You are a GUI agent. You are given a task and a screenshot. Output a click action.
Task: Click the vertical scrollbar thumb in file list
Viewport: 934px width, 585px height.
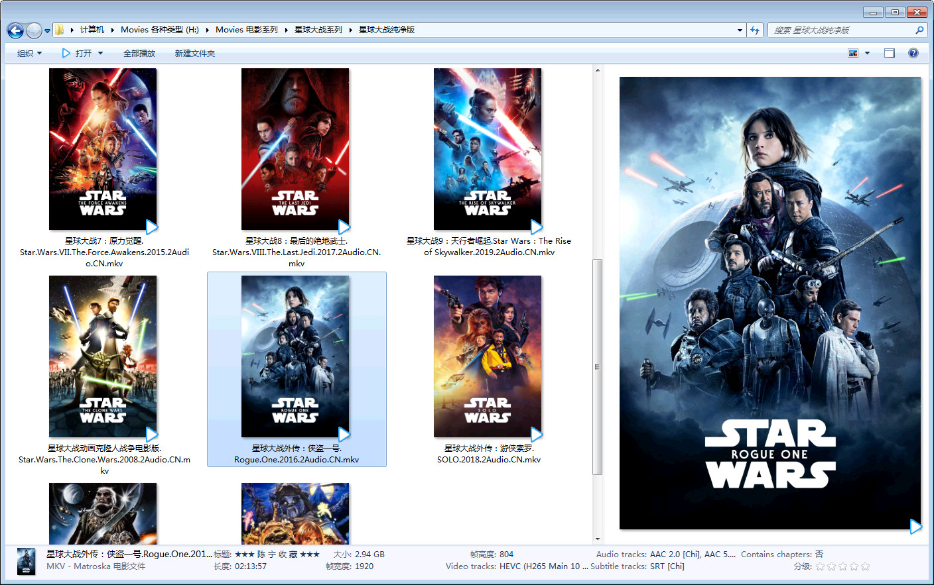597,366
